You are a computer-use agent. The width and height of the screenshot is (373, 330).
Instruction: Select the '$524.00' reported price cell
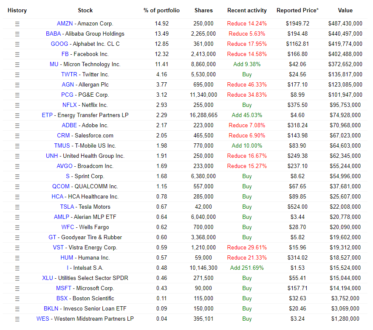(x=297, y=207)
